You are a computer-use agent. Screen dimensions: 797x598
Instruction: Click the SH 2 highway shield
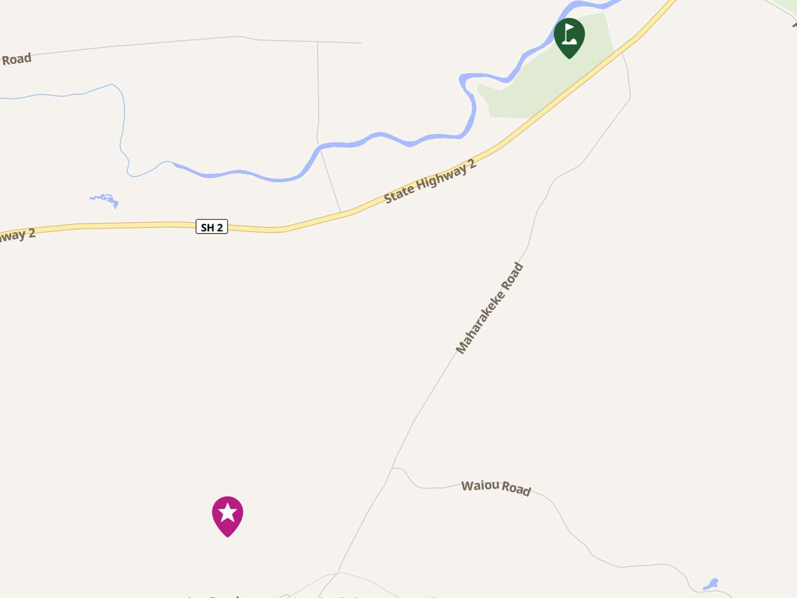click(x=212, y=227)
